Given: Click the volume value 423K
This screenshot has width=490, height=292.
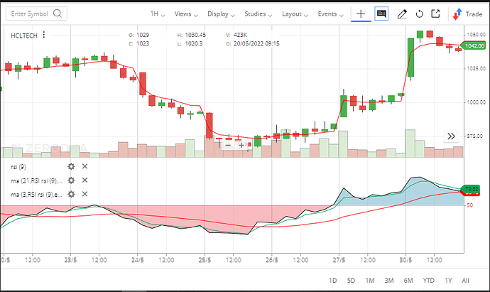Looking at the screenshot, I should 240,35.
